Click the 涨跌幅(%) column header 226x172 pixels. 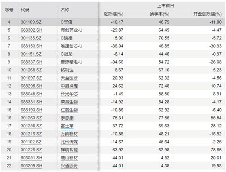113,14
